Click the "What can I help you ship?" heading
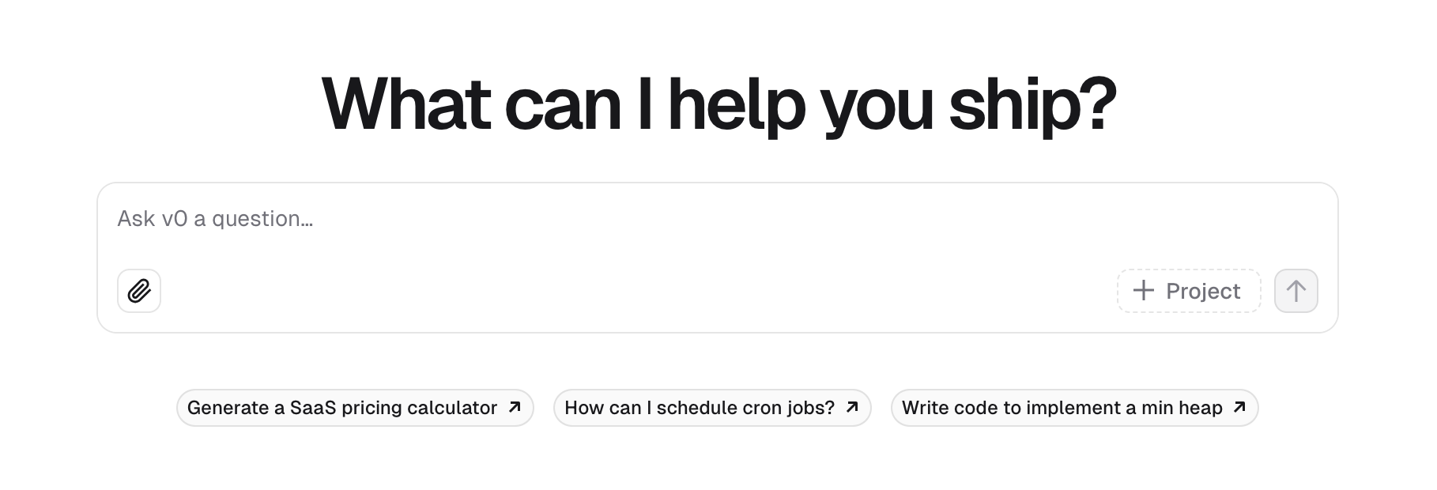This screenshot has height=490, width=1437. pyautogui.click(x=718, y=104)
